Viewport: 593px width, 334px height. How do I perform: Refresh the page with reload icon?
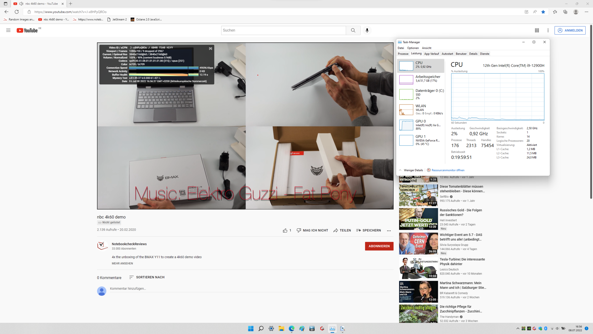click(x=17, y=12)
